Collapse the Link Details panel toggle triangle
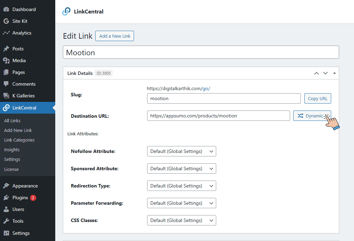Screen dimensions: 354x241 pos(334,73)
